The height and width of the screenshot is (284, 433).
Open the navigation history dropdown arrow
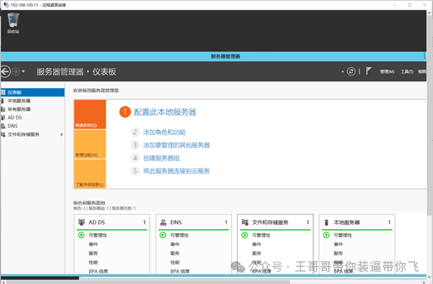click(23, 72)
